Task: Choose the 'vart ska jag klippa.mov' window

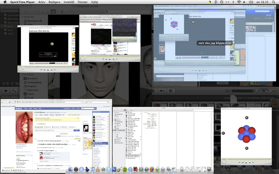Action: point(214,43)
